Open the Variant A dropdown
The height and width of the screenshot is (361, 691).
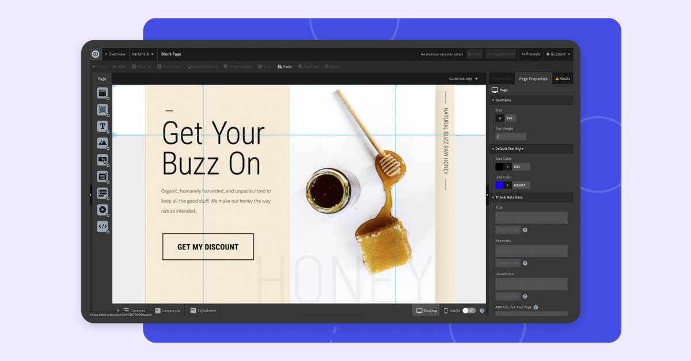(x=143, y=54)
